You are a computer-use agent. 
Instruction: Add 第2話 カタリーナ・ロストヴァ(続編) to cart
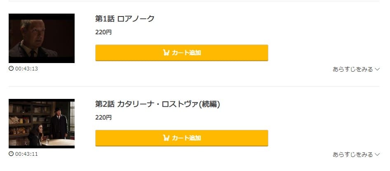(x=181, y=138)
